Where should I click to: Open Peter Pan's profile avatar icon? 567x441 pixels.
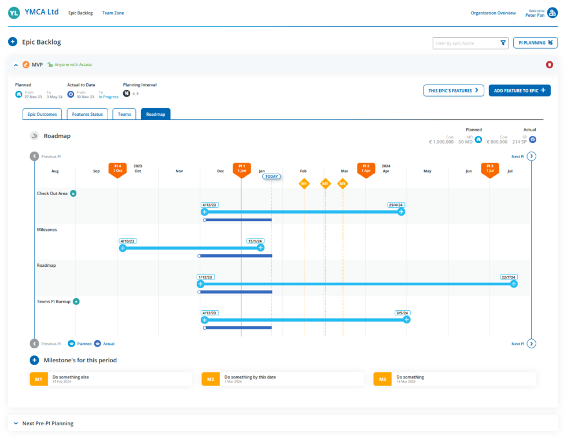point(552,12)
